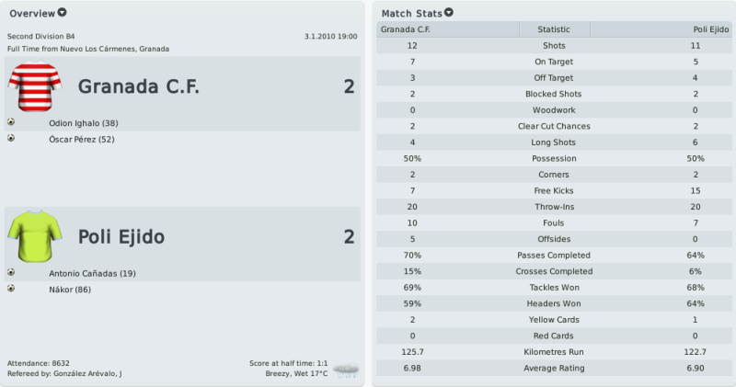Select scorer Nákor (86)
Screen dimensions: 736x387
70,290
